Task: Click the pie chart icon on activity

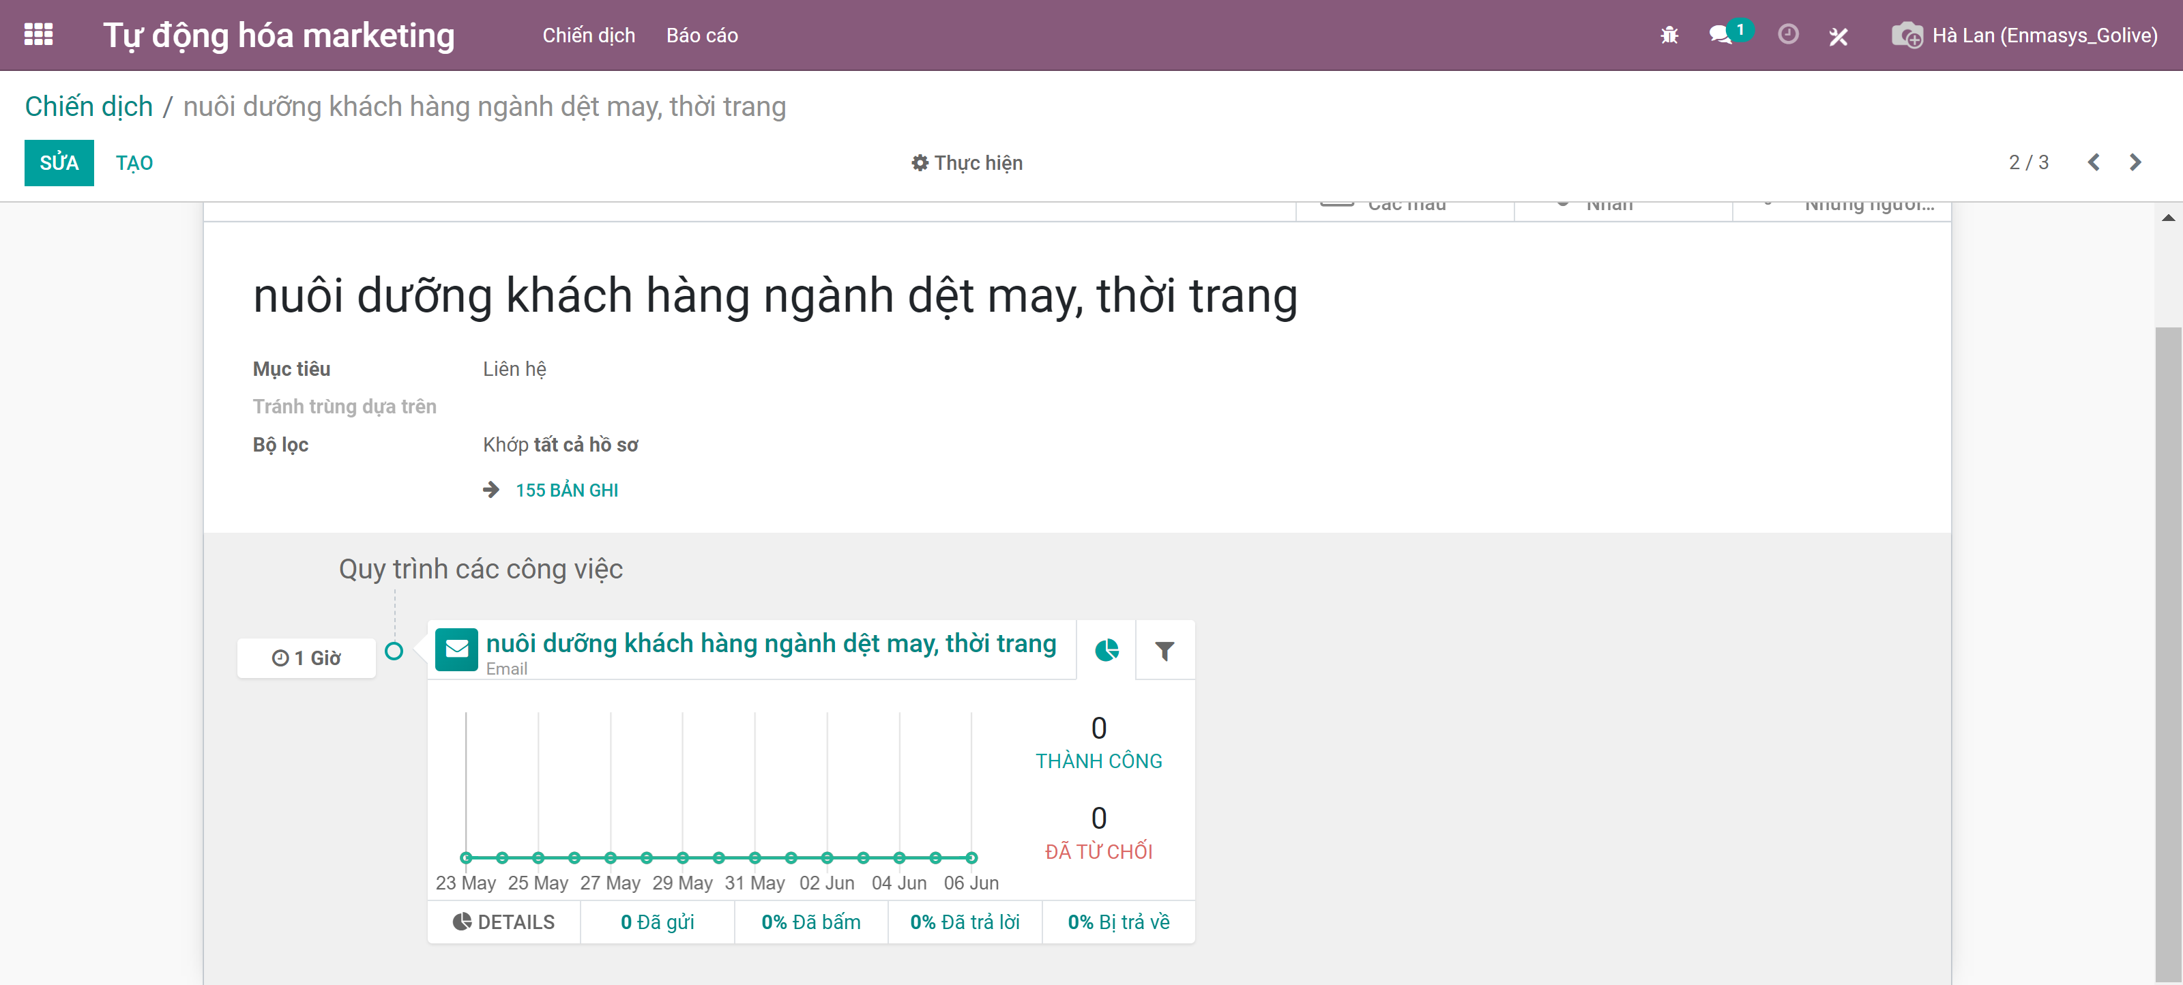Action: tap(1106, 650)
